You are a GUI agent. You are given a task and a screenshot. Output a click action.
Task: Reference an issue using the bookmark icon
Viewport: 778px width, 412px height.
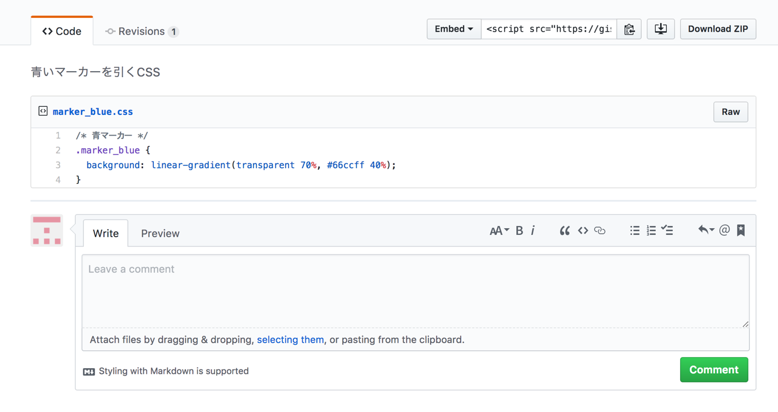click(741, 230)
